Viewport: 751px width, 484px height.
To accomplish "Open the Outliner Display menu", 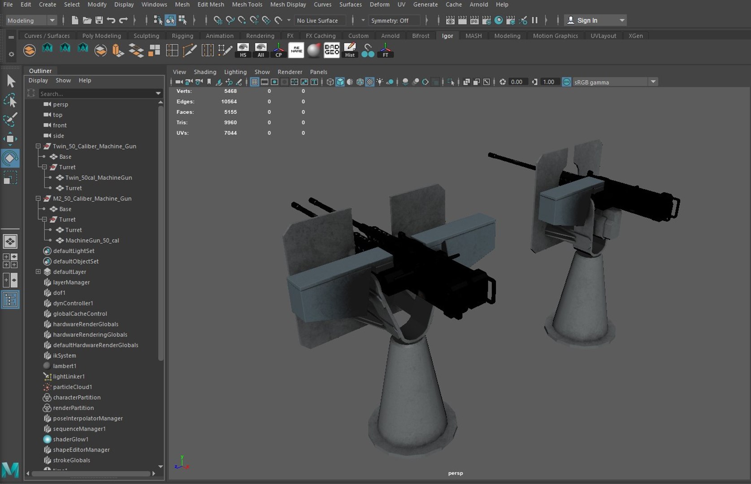I will pyautogui.click(x=38, y=80).
